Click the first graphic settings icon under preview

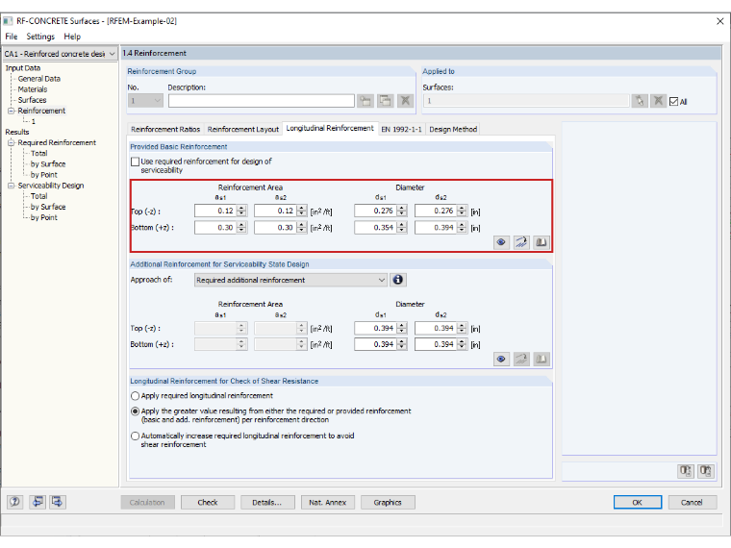685,471
